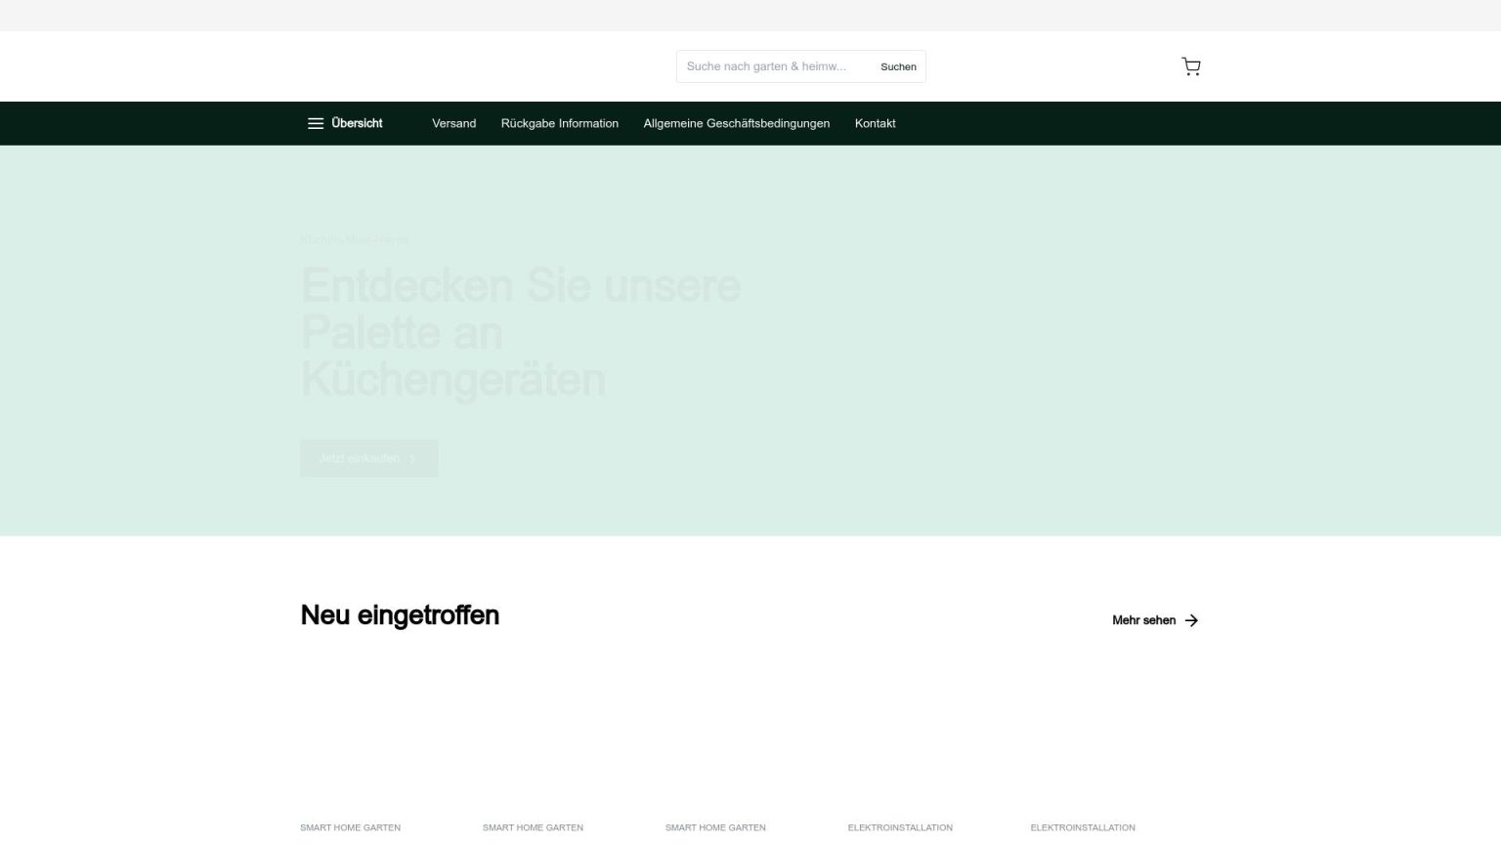Select the second SMART HOME GARTEN label

pos(533,827)
